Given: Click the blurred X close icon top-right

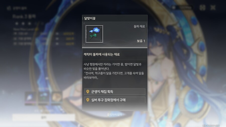Looking at the screenshot, I should [213, 8].
